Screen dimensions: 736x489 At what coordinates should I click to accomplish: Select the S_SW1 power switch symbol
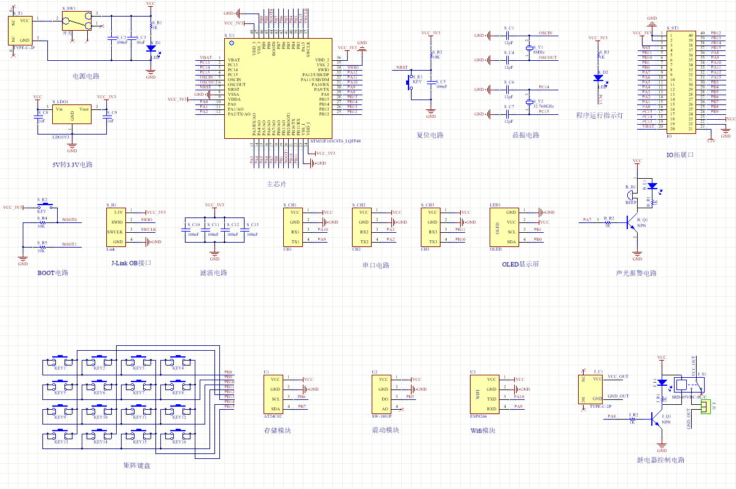point(76,21)
